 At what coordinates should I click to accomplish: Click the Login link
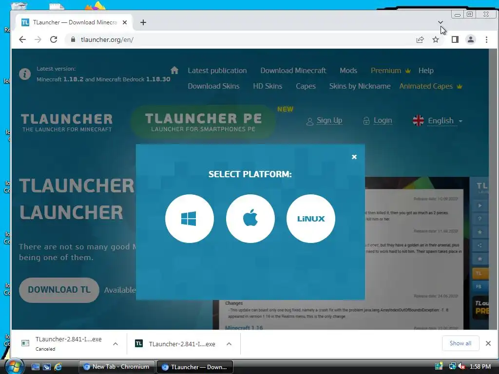click(378, 121)
